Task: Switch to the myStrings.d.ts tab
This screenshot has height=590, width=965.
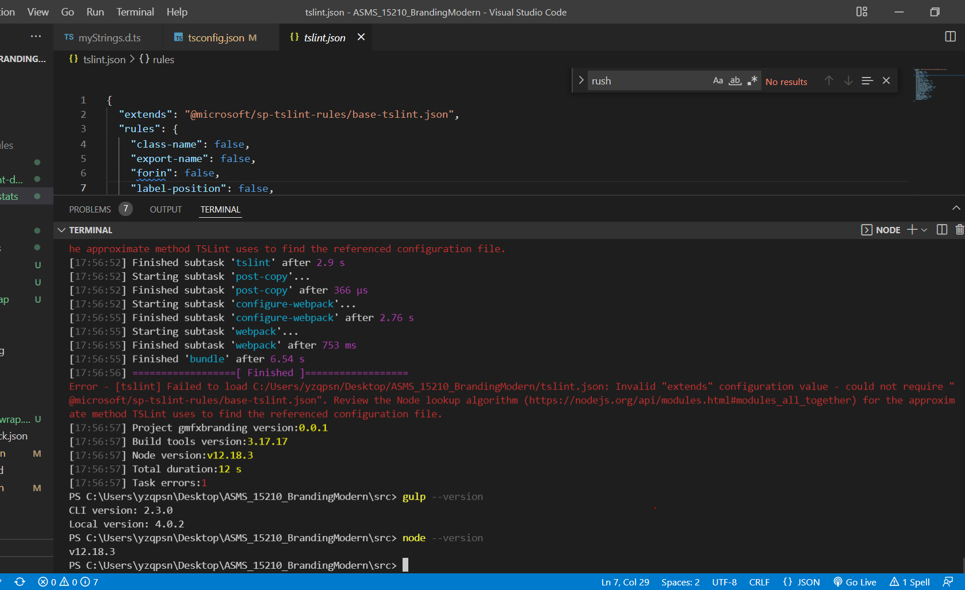Action: [x=109, y=37]
